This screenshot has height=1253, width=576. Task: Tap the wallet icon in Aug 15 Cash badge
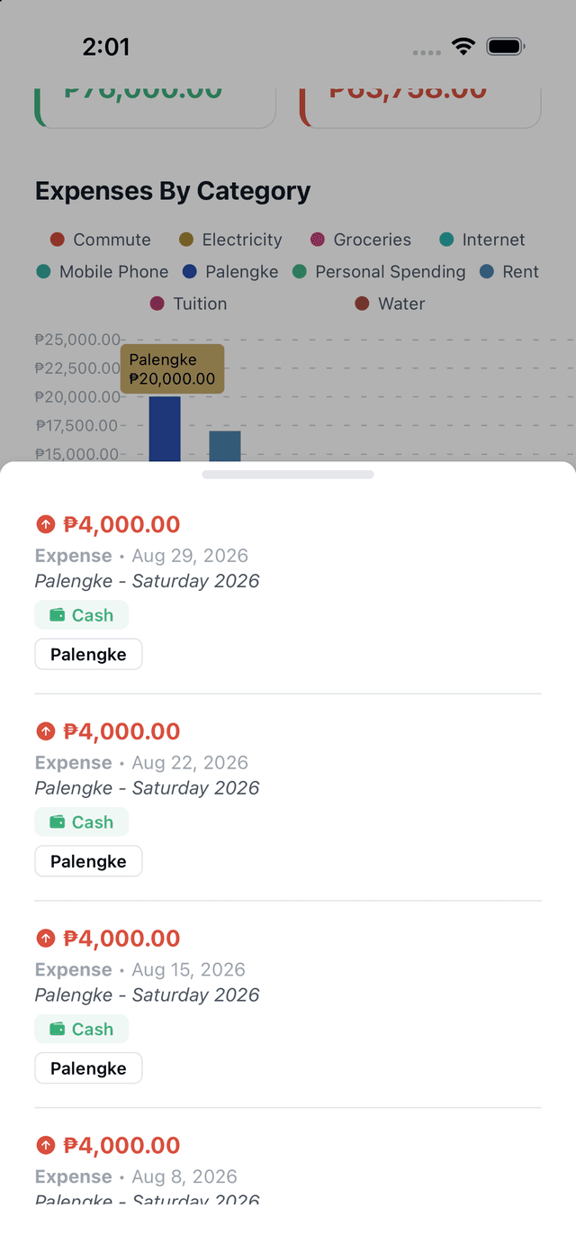point(57,1030)
